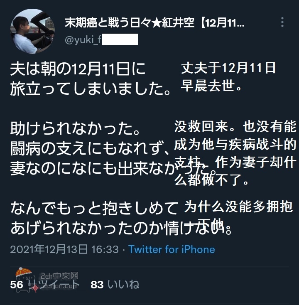Select the line 闘病の支えにもなれず、

pyautogui.click(x=90, y=148)
